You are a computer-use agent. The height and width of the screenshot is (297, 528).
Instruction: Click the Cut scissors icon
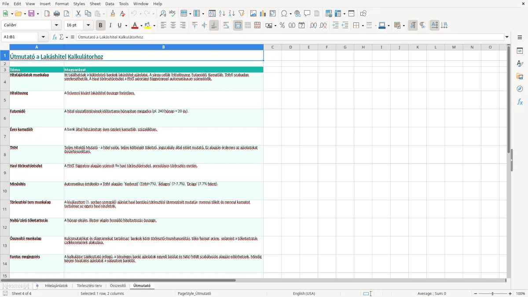78,14
